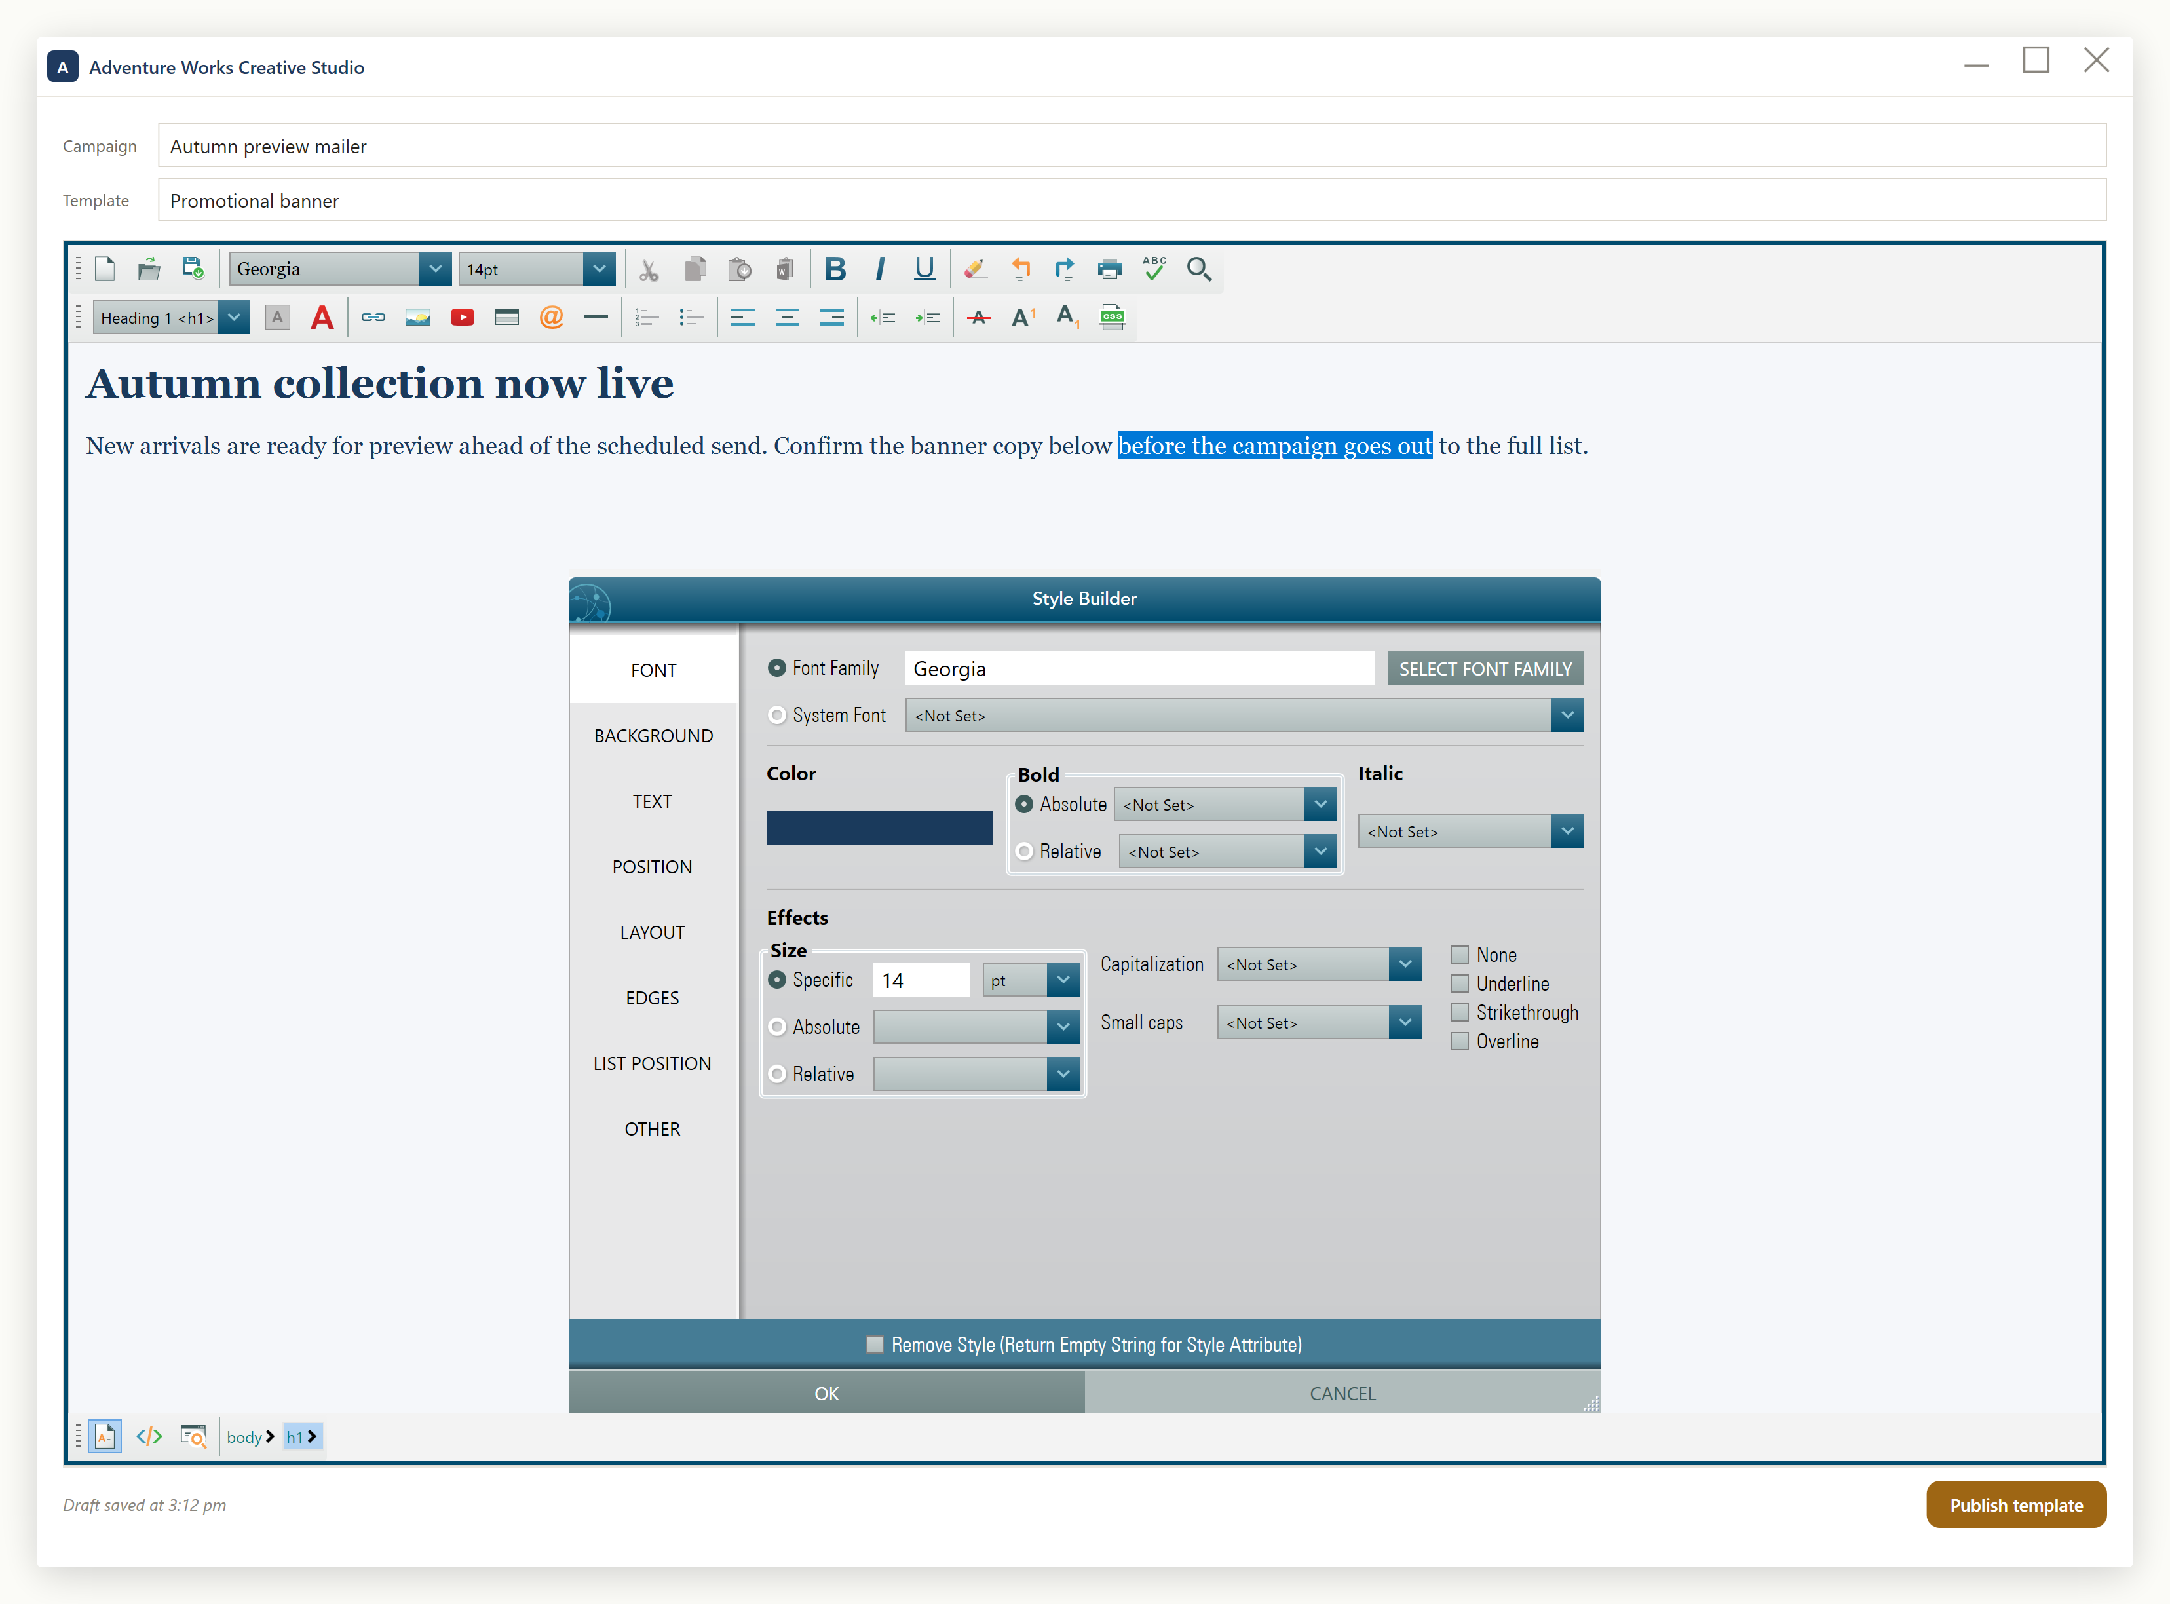Open the POSITION tab
The image size is (2170, 1604).
point(653,867)
